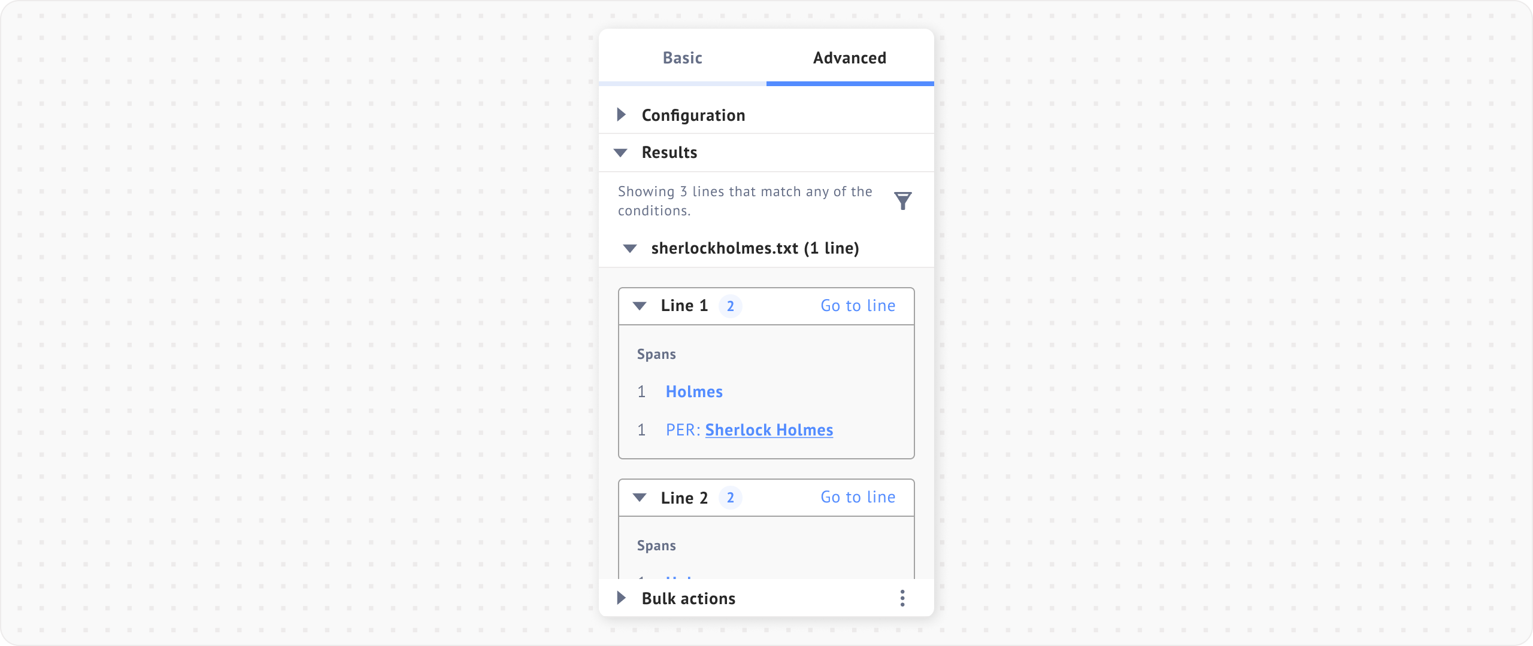This screenshot has height=646, width=1533.
Task: Expand the Bulk actions section
Action: (x=622, y=598)
